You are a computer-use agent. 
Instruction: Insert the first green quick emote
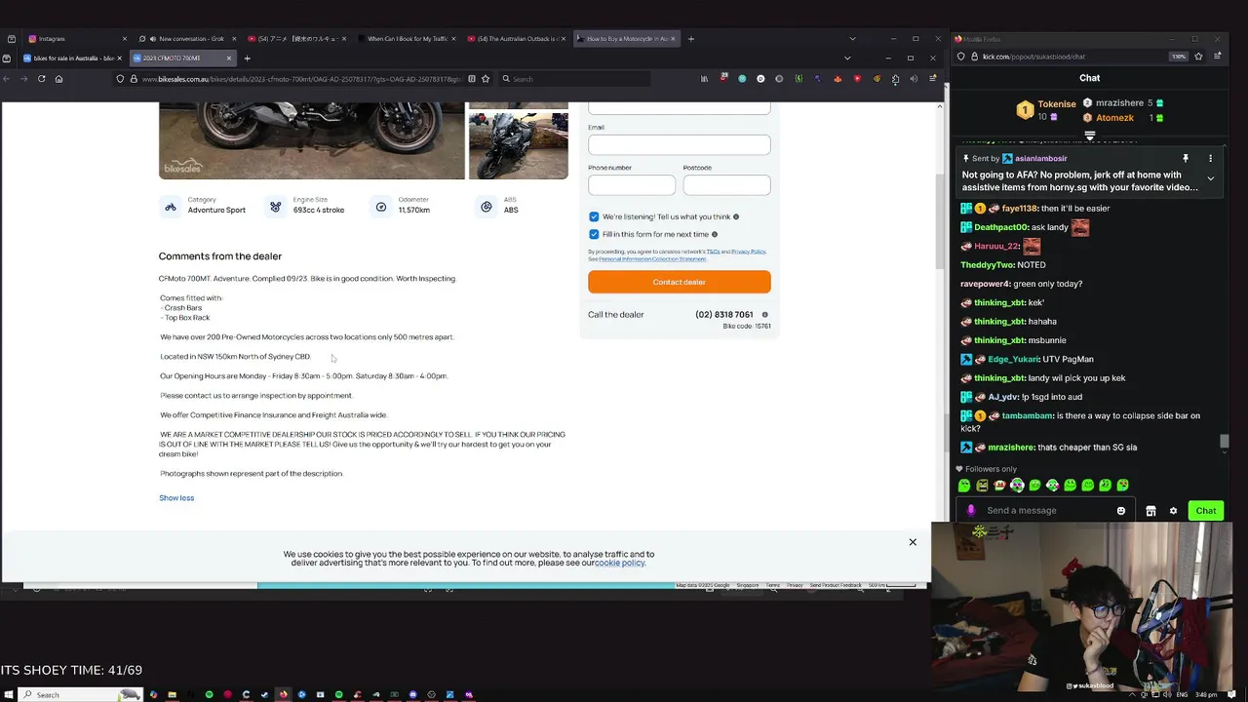(x=964, y=486)
